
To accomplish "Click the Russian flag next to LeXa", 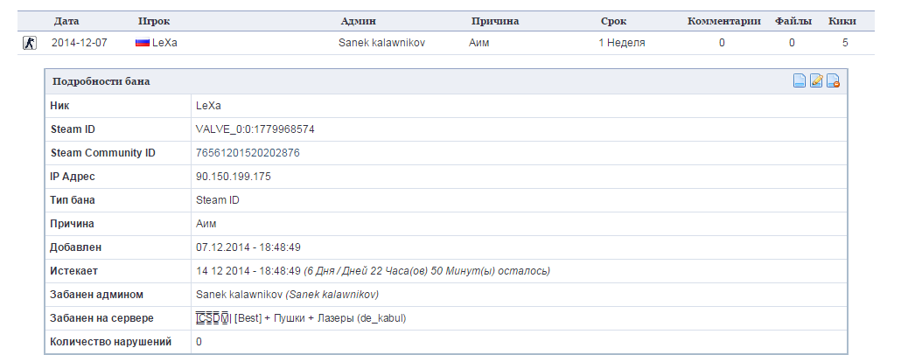I will (143, 43).
